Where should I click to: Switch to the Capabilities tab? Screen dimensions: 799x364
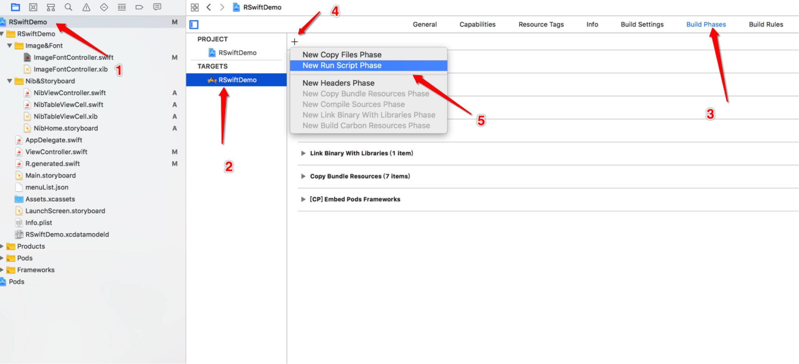[x=477, y=24]
